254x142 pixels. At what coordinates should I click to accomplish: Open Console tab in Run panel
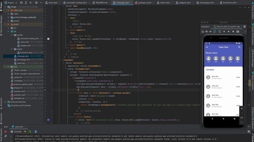[16, 131]
